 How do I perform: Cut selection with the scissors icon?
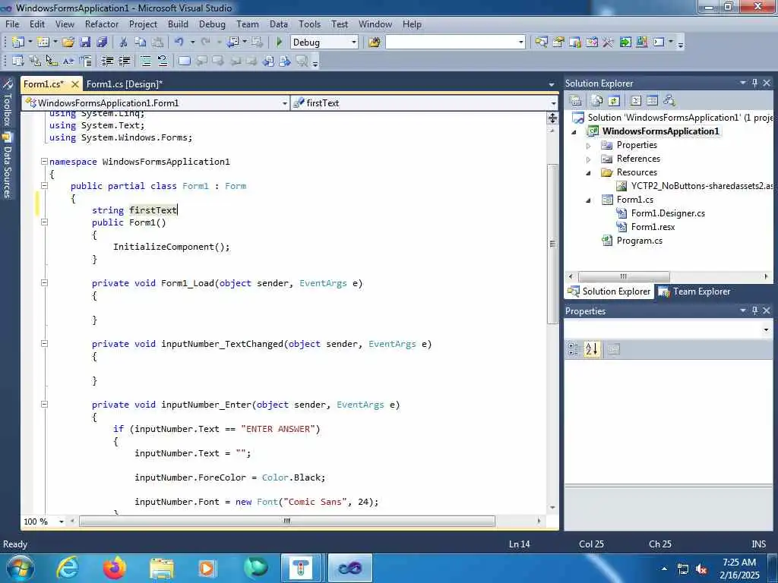123,43
